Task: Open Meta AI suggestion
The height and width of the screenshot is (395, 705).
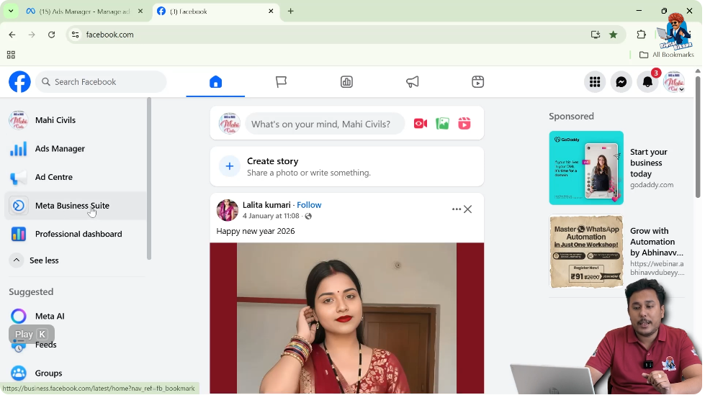Action: (76, 317)
